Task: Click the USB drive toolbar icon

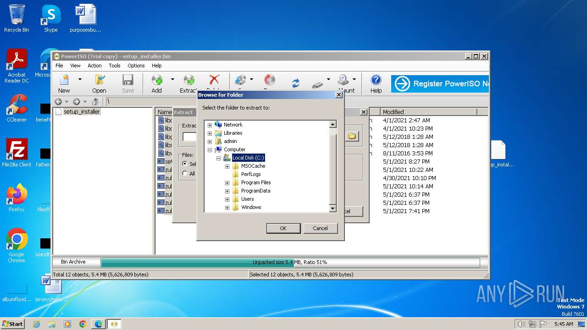Action: click(317, 84)
